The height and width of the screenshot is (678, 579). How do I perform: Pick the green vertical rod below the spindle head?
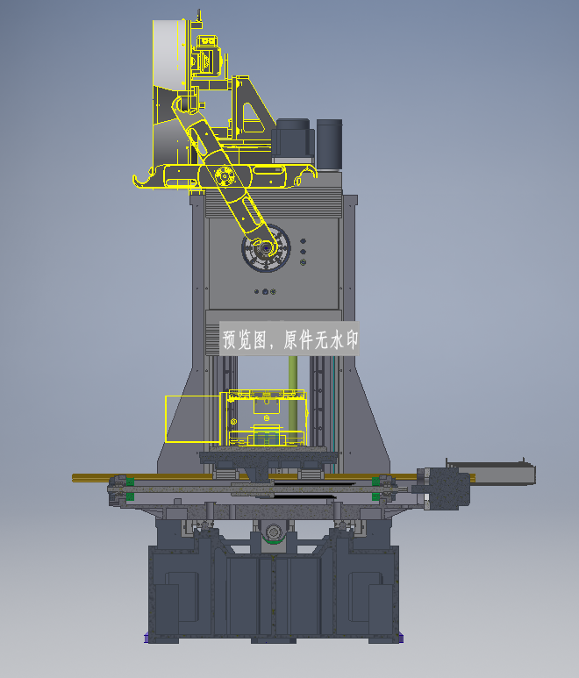293,400
